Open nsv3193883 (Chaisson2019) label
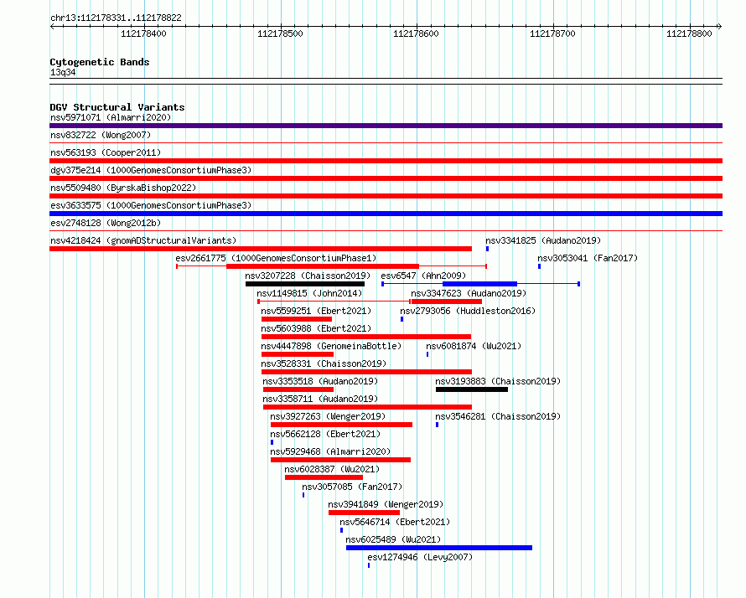This screenshot has width=746, height=598. pos(498,381)
